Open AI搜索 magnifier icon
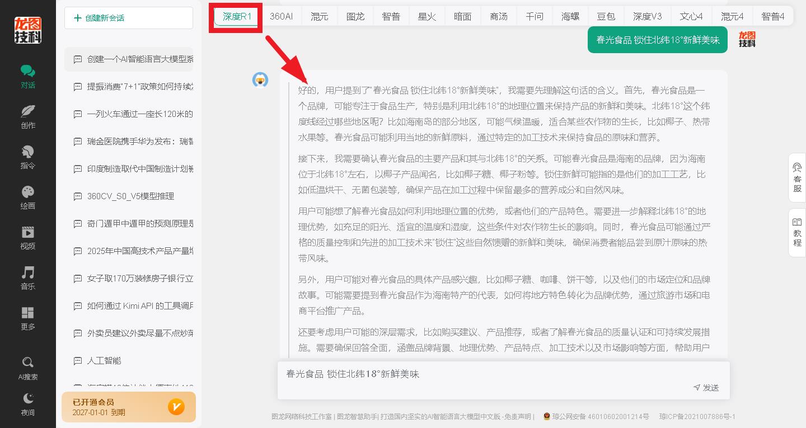Screen dimensions: 806x428 28,363
